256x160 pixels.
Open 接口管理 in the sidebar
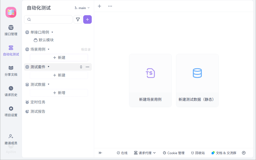11,30
